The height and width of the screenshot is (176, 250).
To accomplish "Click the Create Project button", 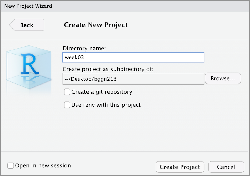I will 180,167.
